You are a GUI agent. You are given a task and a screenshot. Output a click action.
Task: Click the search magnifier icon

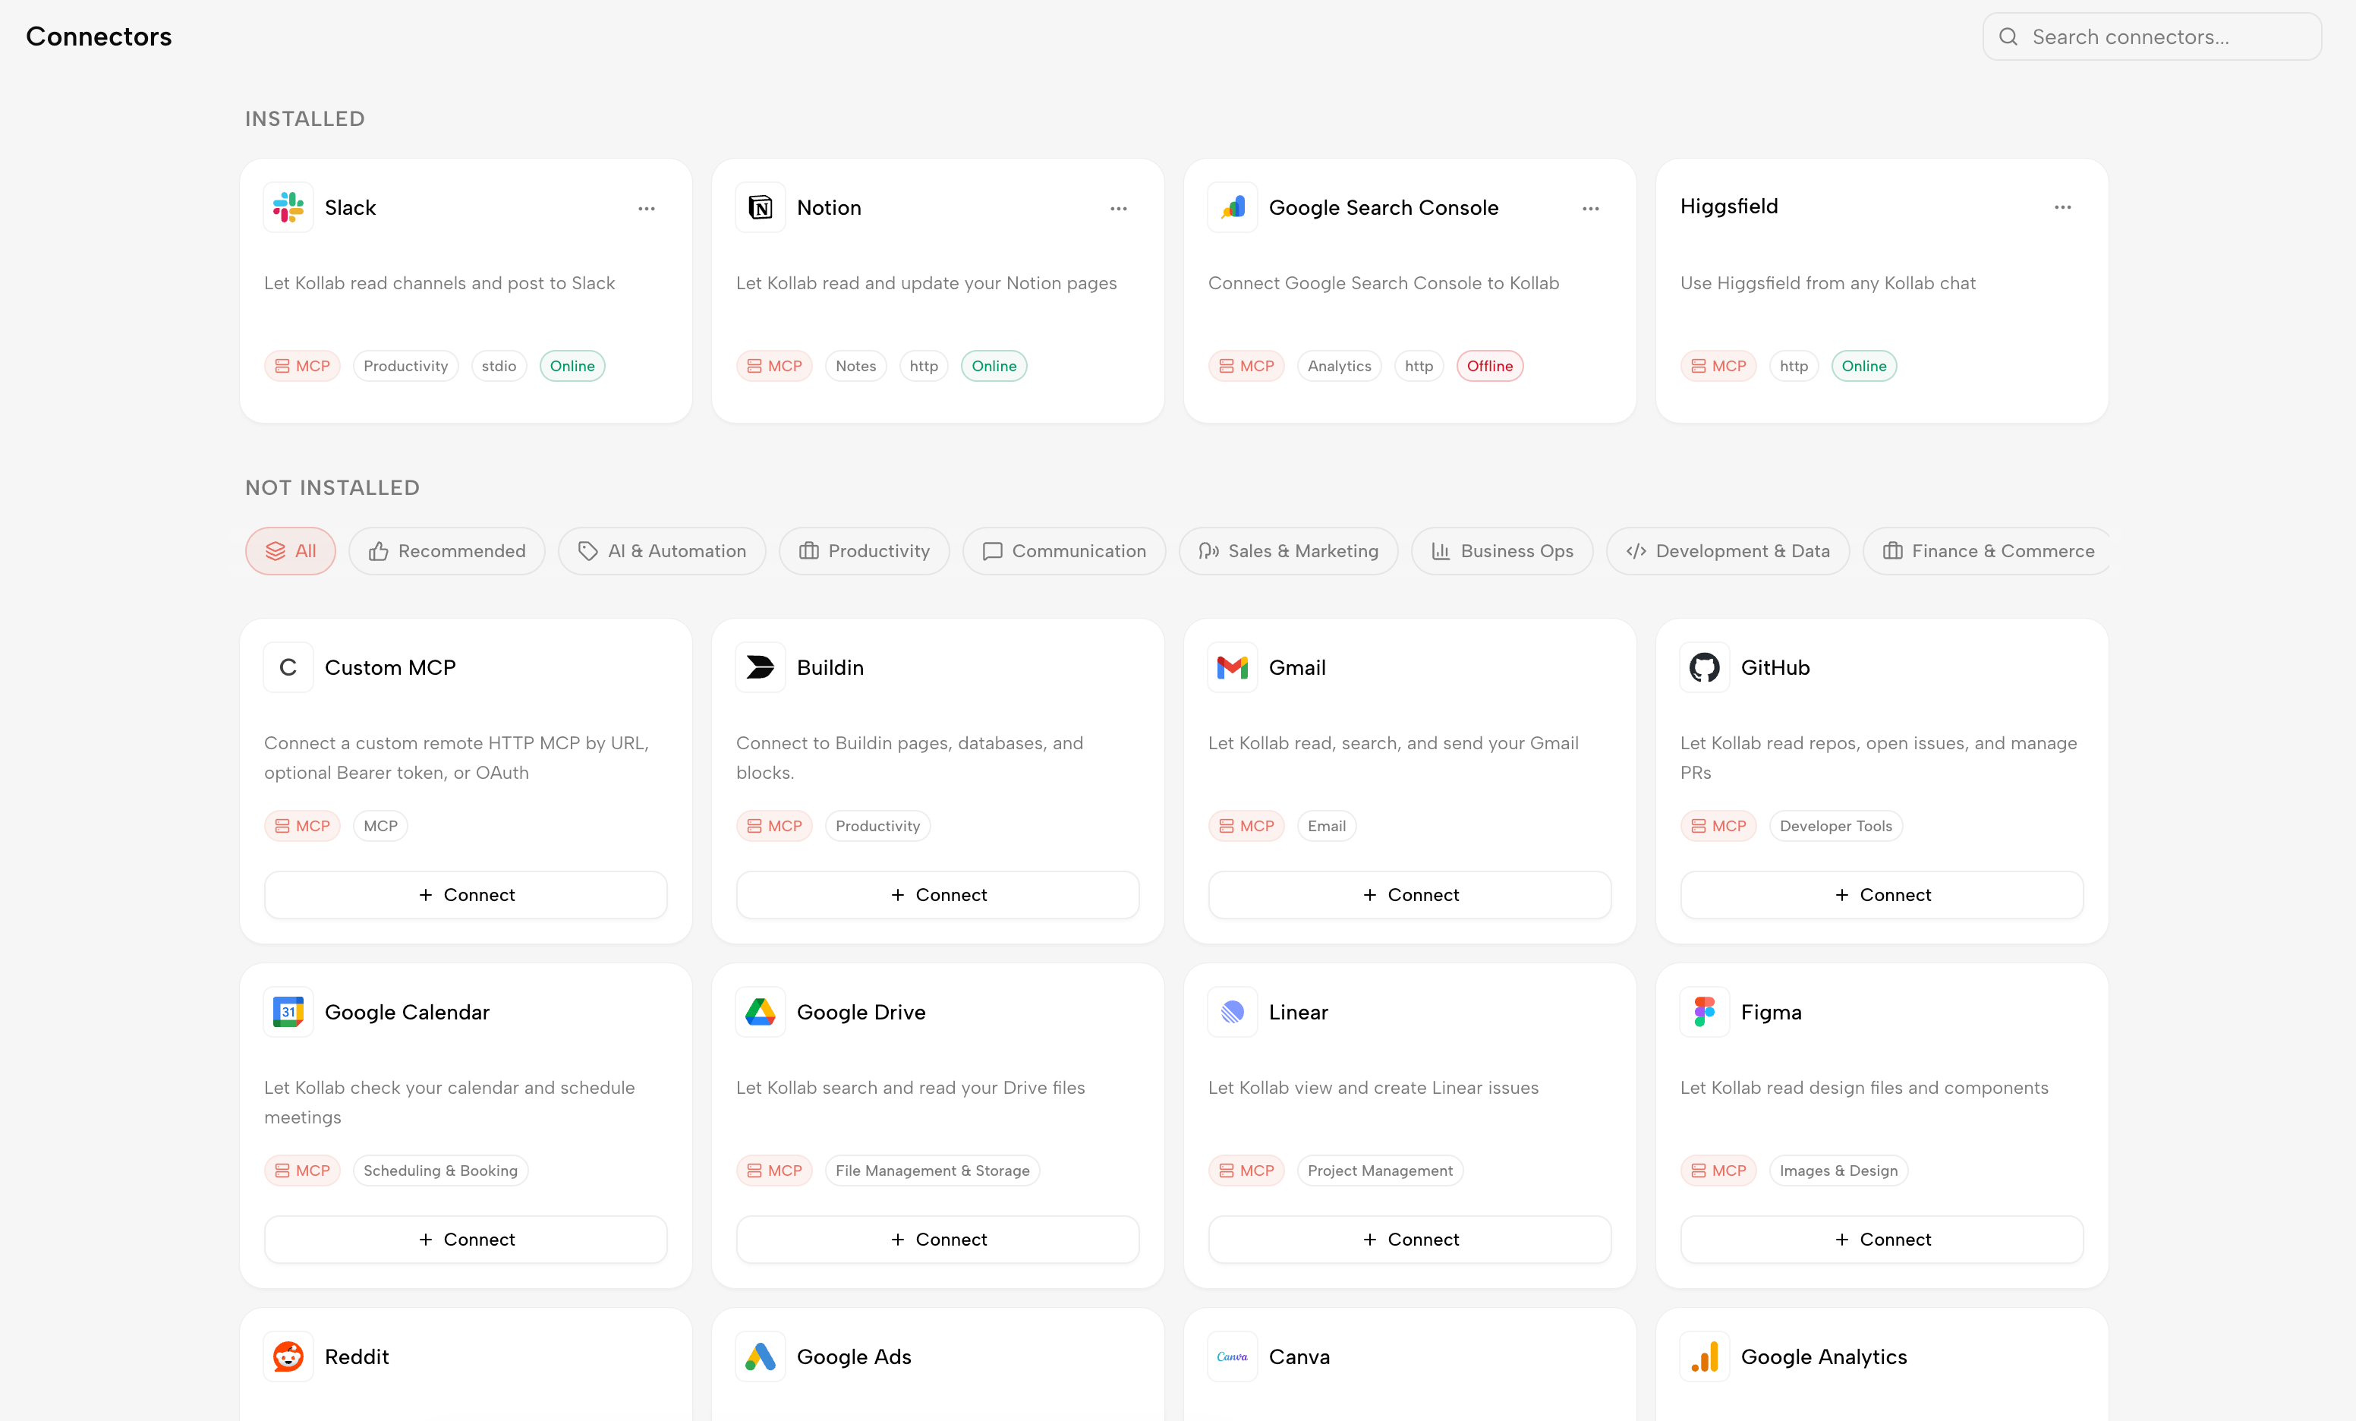pos(2008,36)
